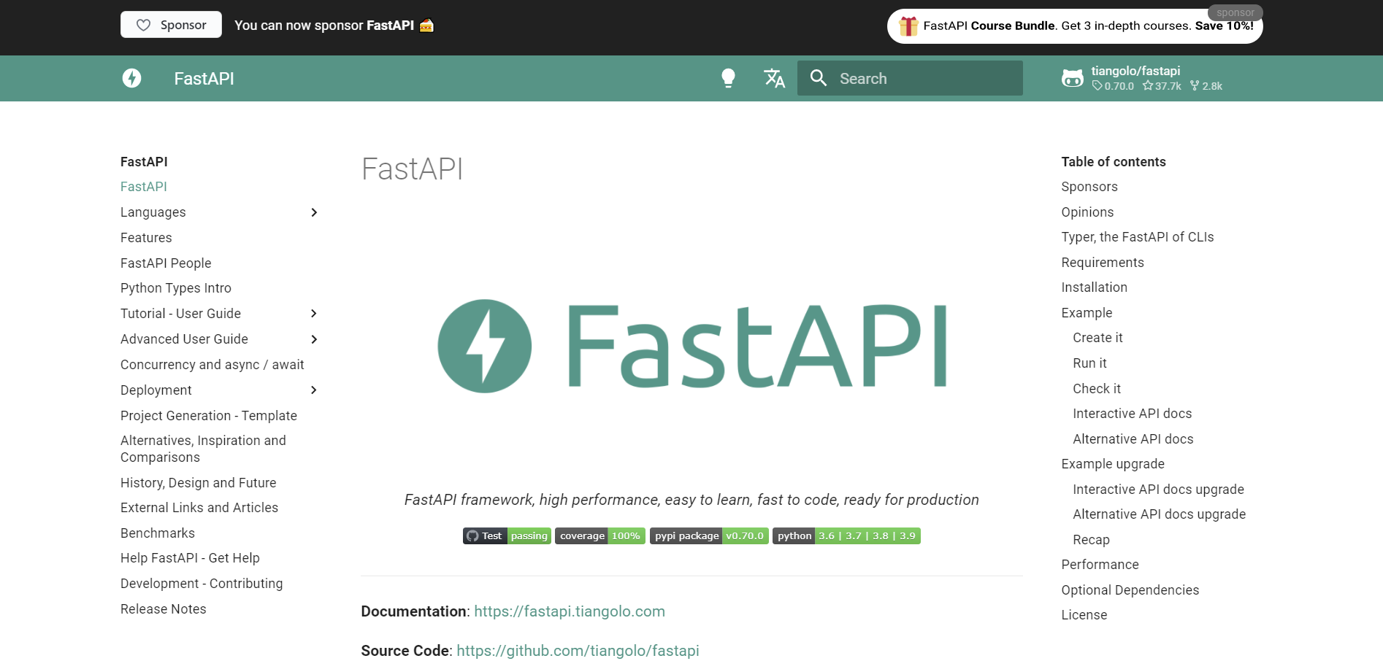Click the pypi package v0.70.0 badge
This screenshot has height=661, width=1383.
709,536
